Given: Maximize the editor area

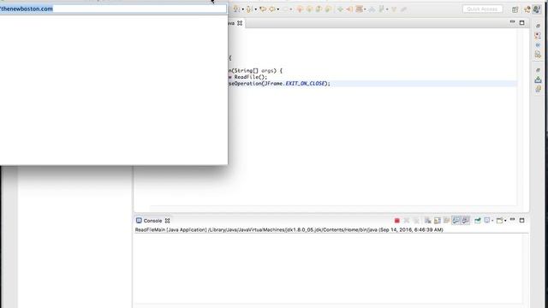Looking at the screenshot, I should tap(521, 23).
